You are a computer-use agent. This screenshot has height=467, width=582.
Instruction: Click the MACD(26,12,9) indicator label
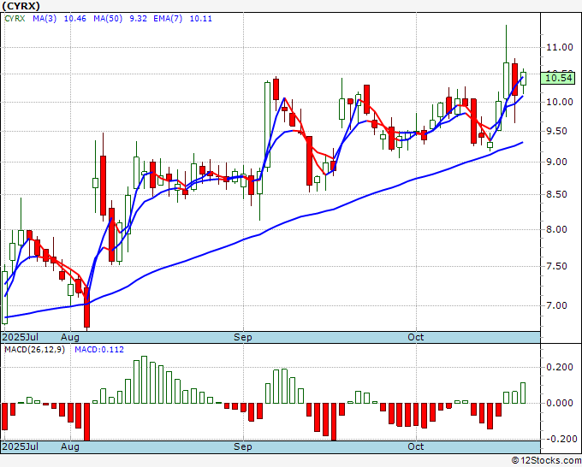click(x=34, y=350)
